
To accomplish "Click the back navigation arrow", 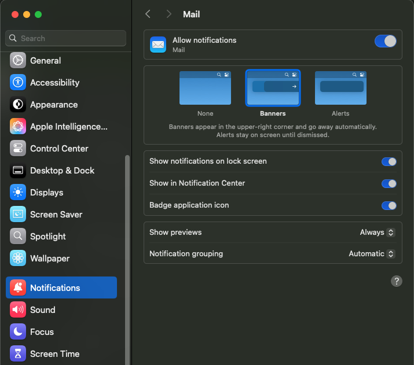I will 148,14.
